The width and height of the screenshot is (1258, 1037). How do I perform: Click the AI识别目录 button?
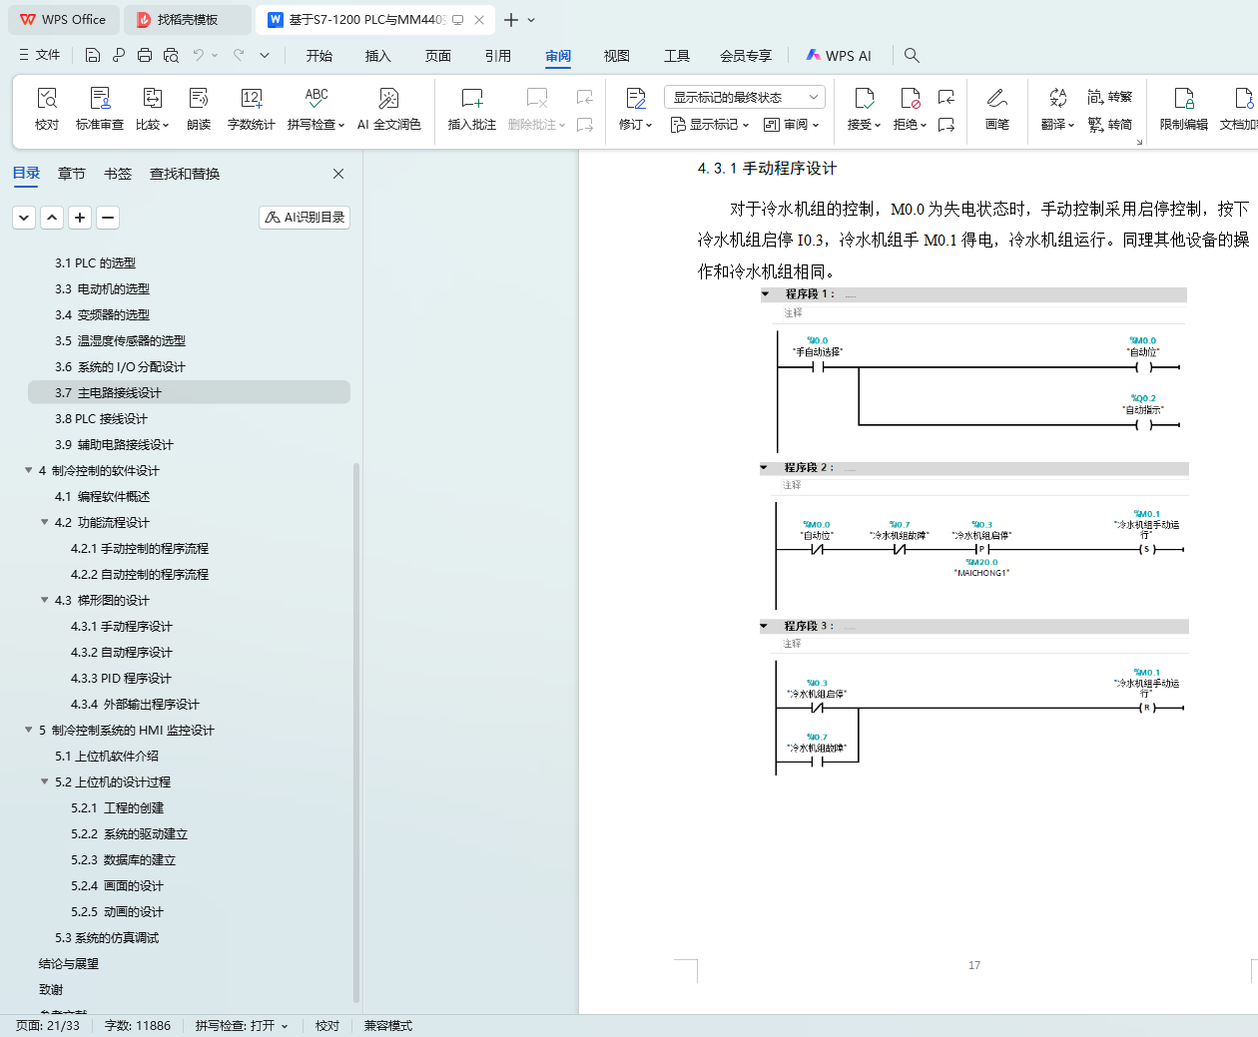(305, 217)
